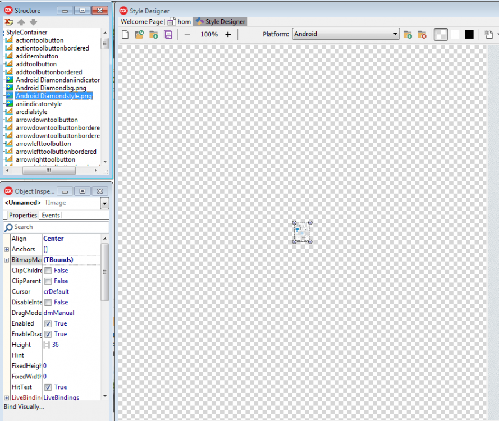This screenshot has height=421, width=499.
Task: Set the preview background to white swatch
Action: (455, 34)
